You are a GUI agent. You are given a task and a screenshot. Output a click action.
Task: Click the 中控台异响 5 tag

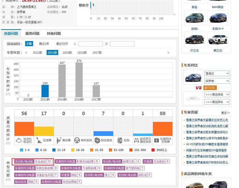61,182
